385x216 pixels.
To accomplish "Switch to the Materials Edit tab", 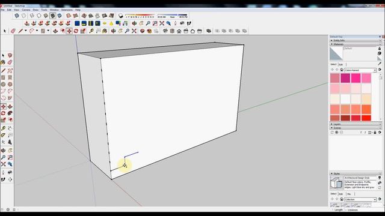I will 341,65.
